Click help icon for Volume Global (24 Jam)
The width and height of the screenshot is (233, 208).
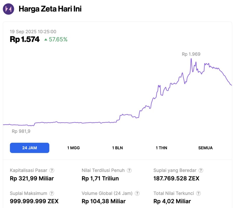pos(137,193)
